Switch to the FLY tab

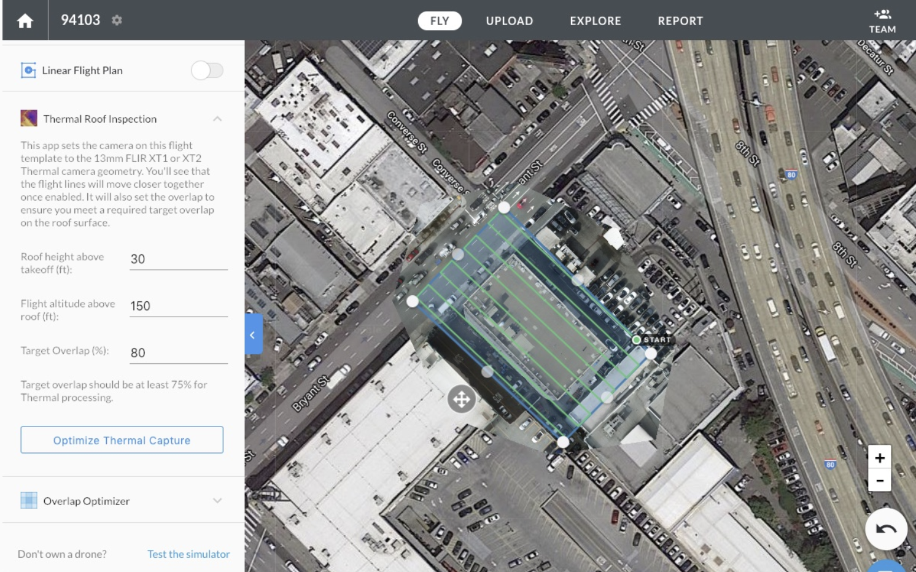[x=440, y=21]
